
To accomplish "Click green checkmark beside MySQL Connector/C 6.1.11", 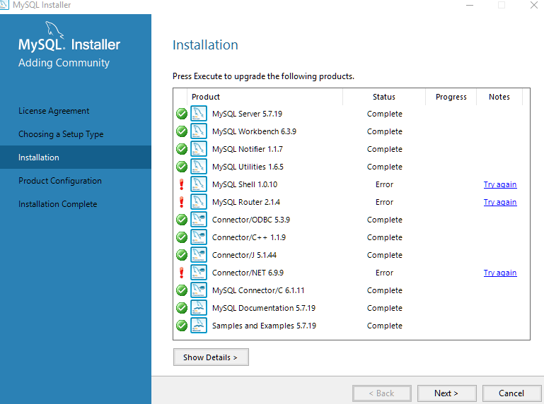I will pyautogui.click(x=182, y=290).
